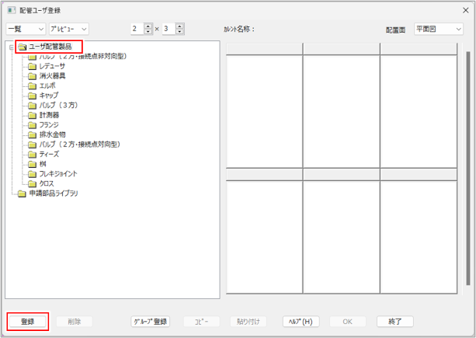Select the キャップ folder

tap(49, 96)
